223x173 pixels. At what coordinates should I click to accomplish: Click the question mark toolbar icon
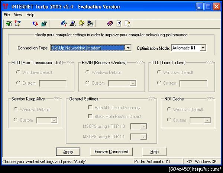point(119,24)
